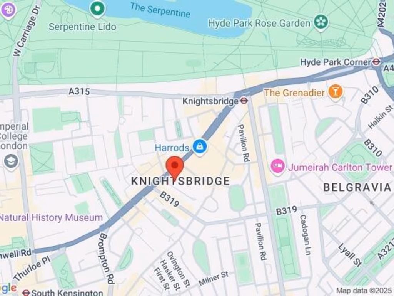Open the Natural History Museum label

tap(51, 217)
